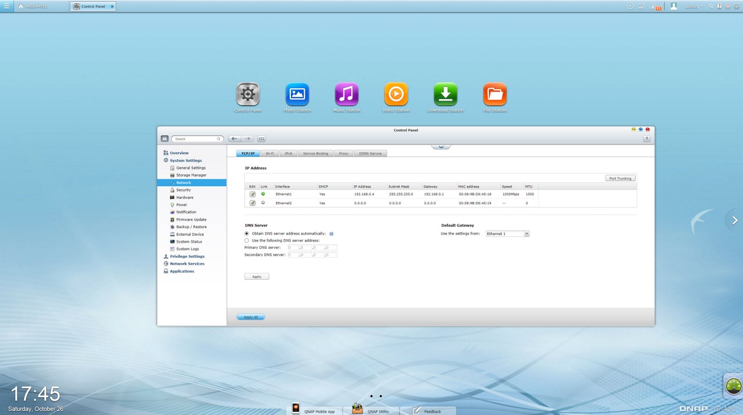The width and height of the screenshot is (743, 415).
Task: Open external devices icon in top bar
Action: tap(642, 6)
